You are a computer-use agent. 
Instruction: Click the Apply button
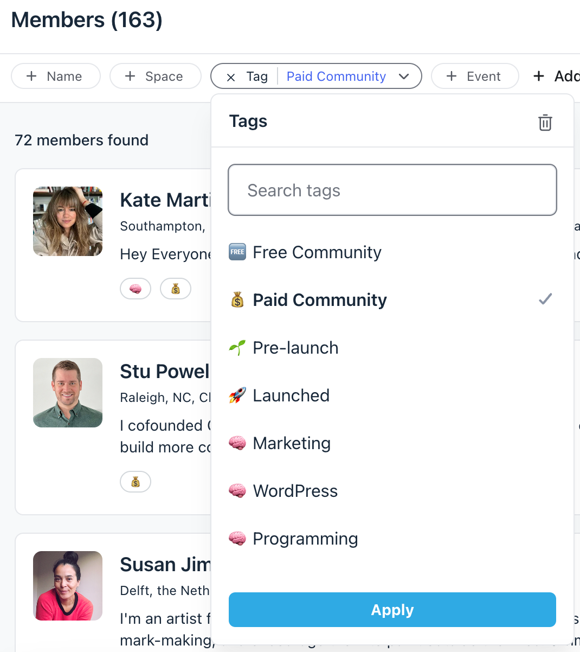click(x=392, y=610)
